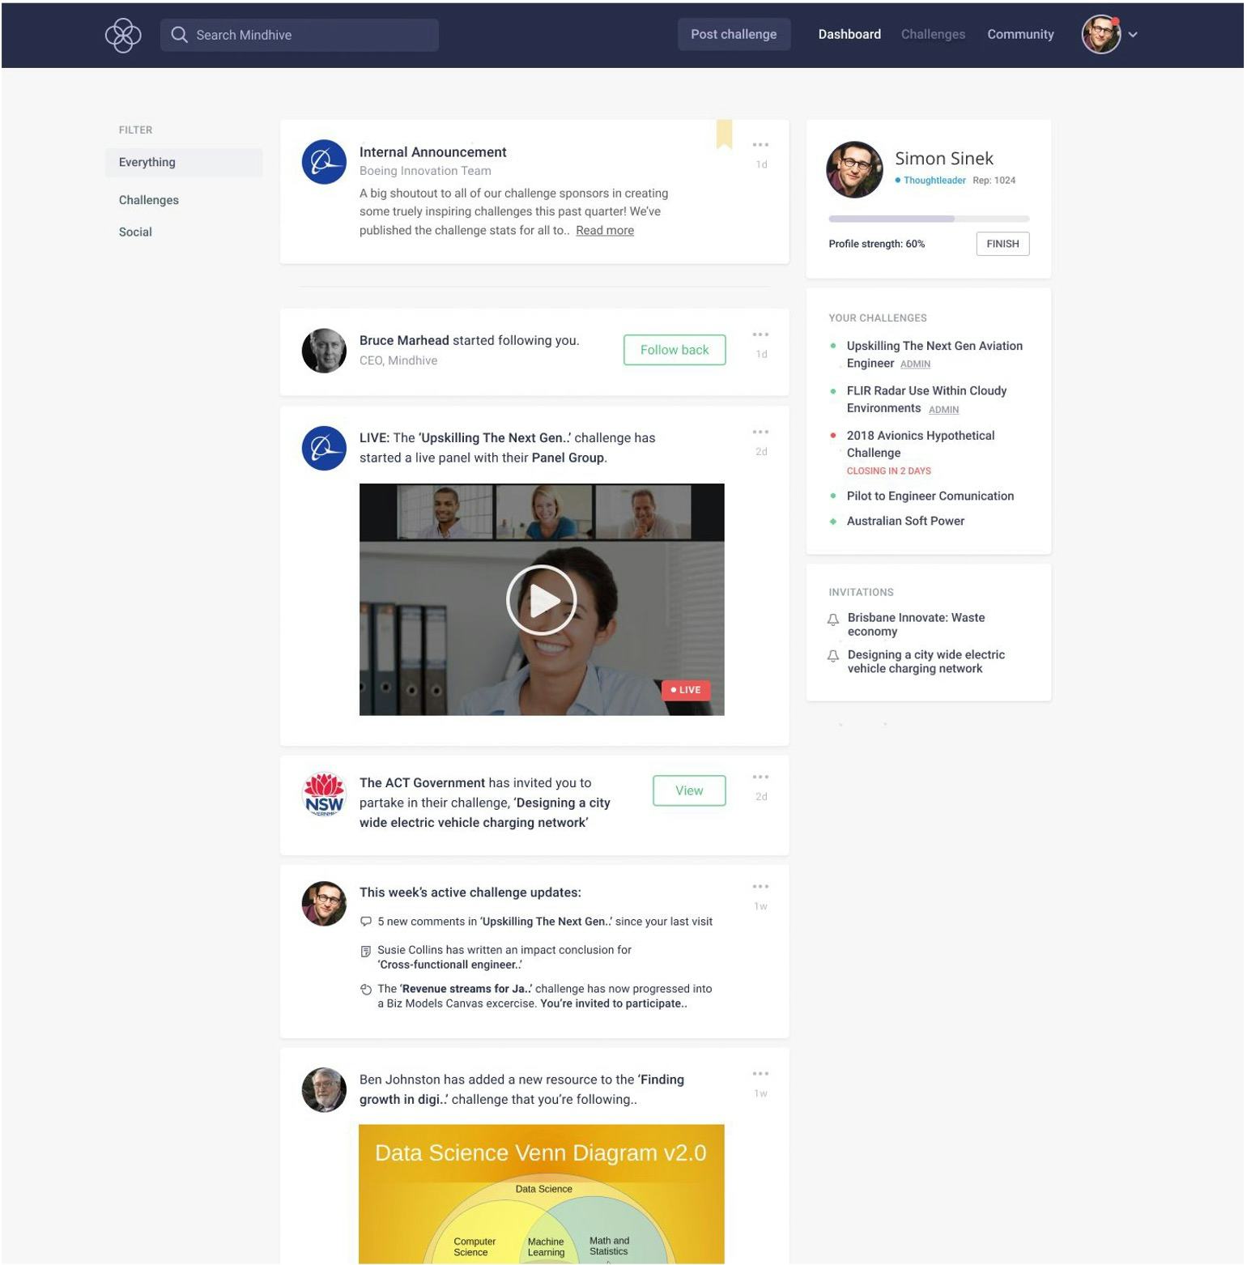Image resolution: width=1247 pixels, height=1265 pixels.
Task: Select the Social filter in the sidebar
Action: (x=135, y=232)
